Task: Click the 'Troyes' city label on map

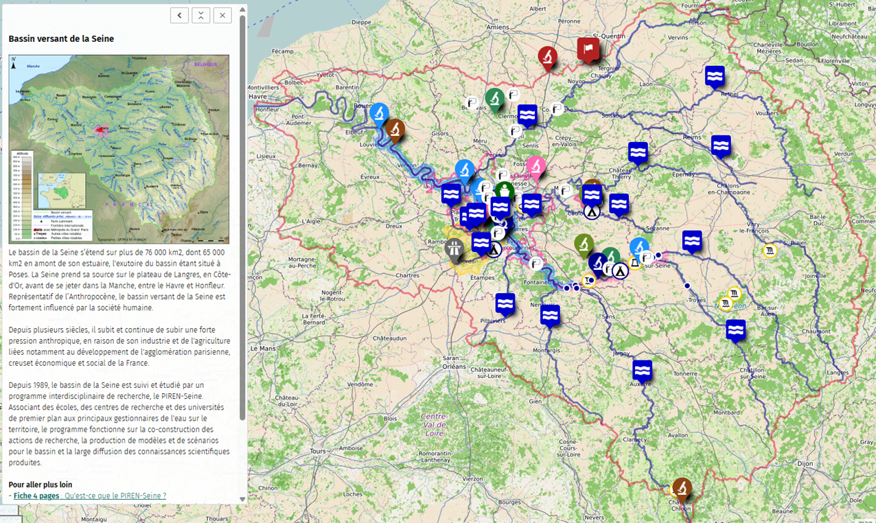Action: (697, 301)
